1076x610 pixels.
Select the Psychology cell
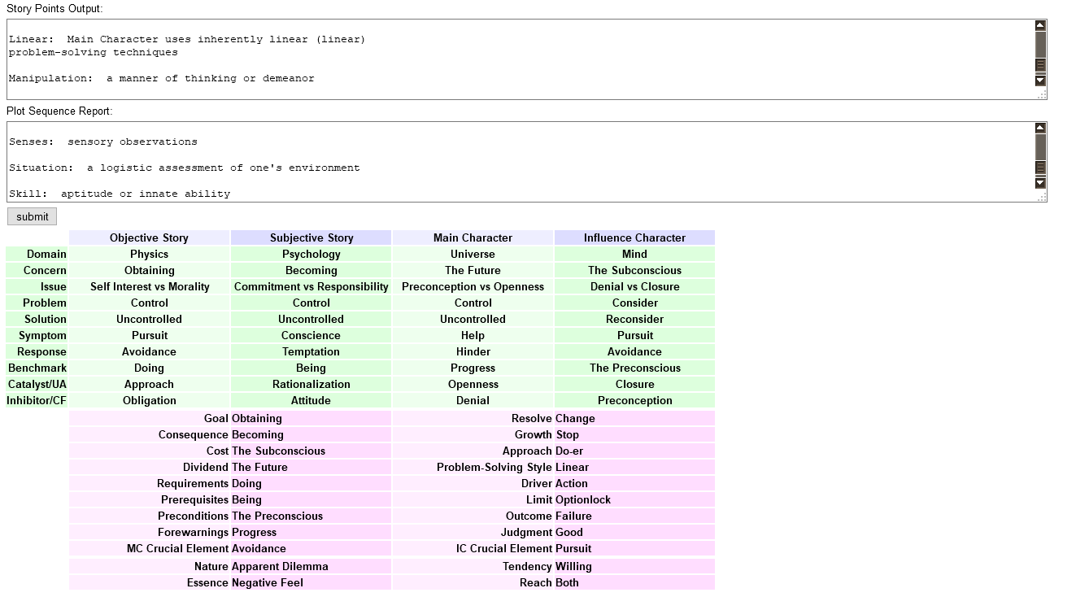tap(311, 254)
